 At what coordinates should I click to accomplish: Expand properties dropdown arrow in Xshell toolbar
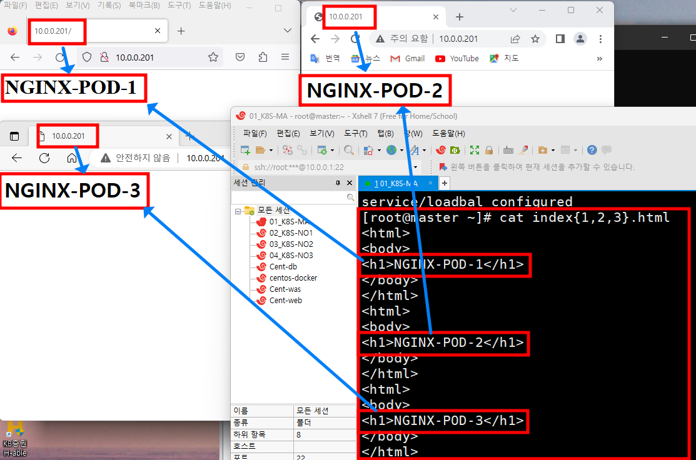[x=332, y=151]
